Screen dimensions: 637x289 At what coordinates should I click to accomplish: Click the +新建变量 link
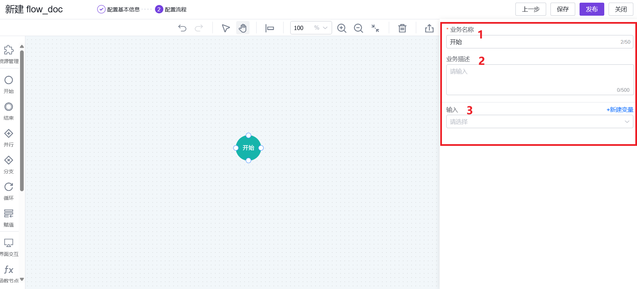pos(620,110)
